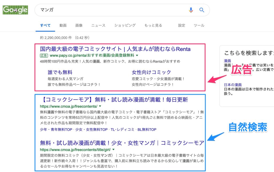Screen dimensions: 274x172
Task: Open the ショッピング tab
Action: [x=125, y=25]
